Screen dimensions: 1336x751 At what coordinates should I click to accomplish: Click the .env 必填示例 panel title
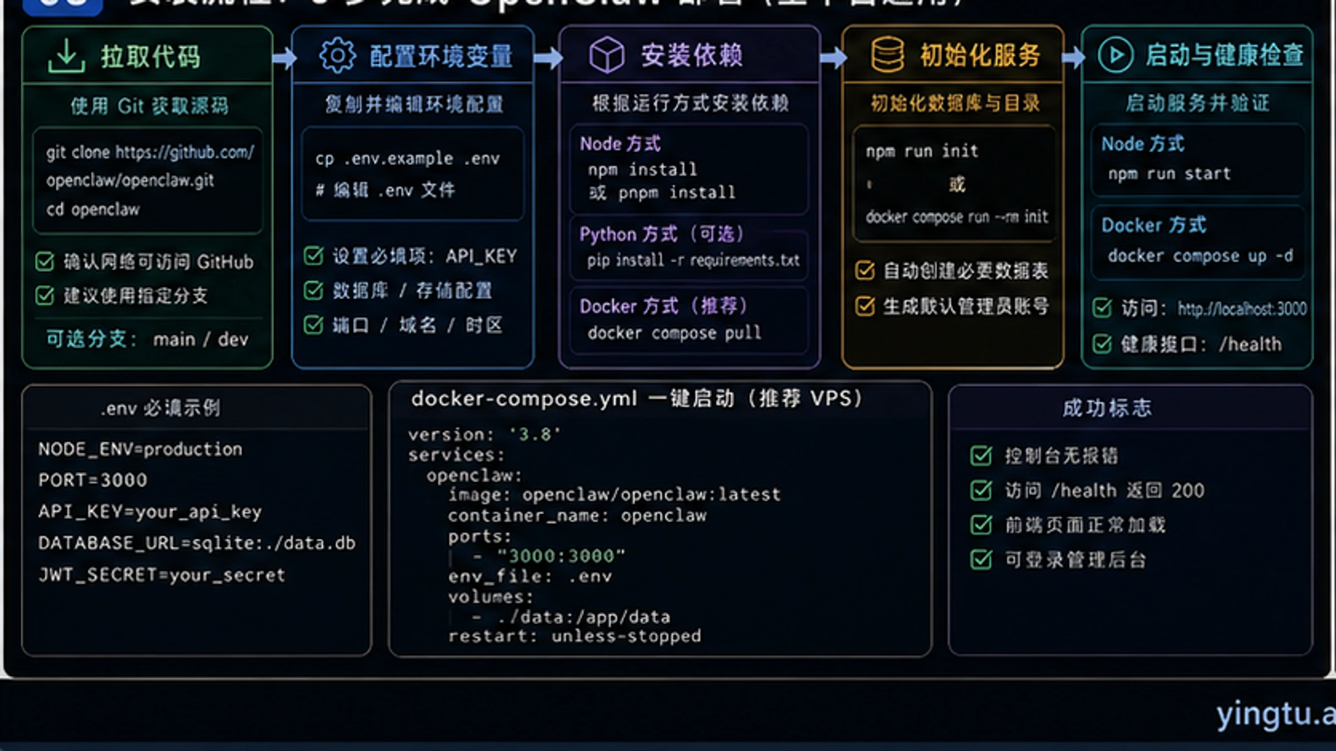(160, 408)
